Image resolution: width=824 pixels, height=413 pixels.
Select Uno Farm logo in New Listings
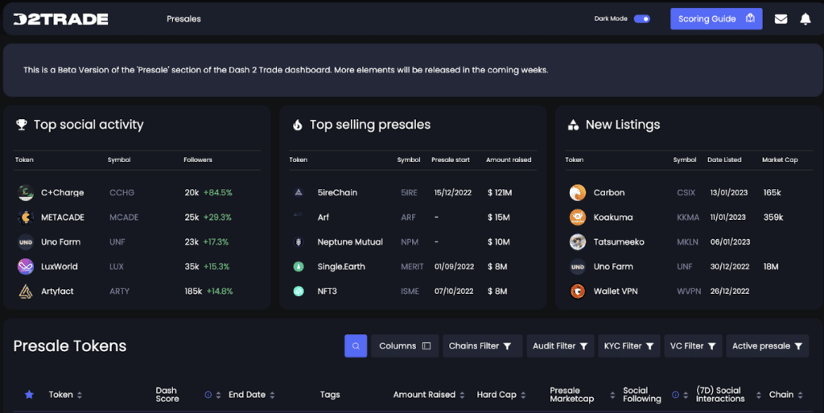[578, 266]
